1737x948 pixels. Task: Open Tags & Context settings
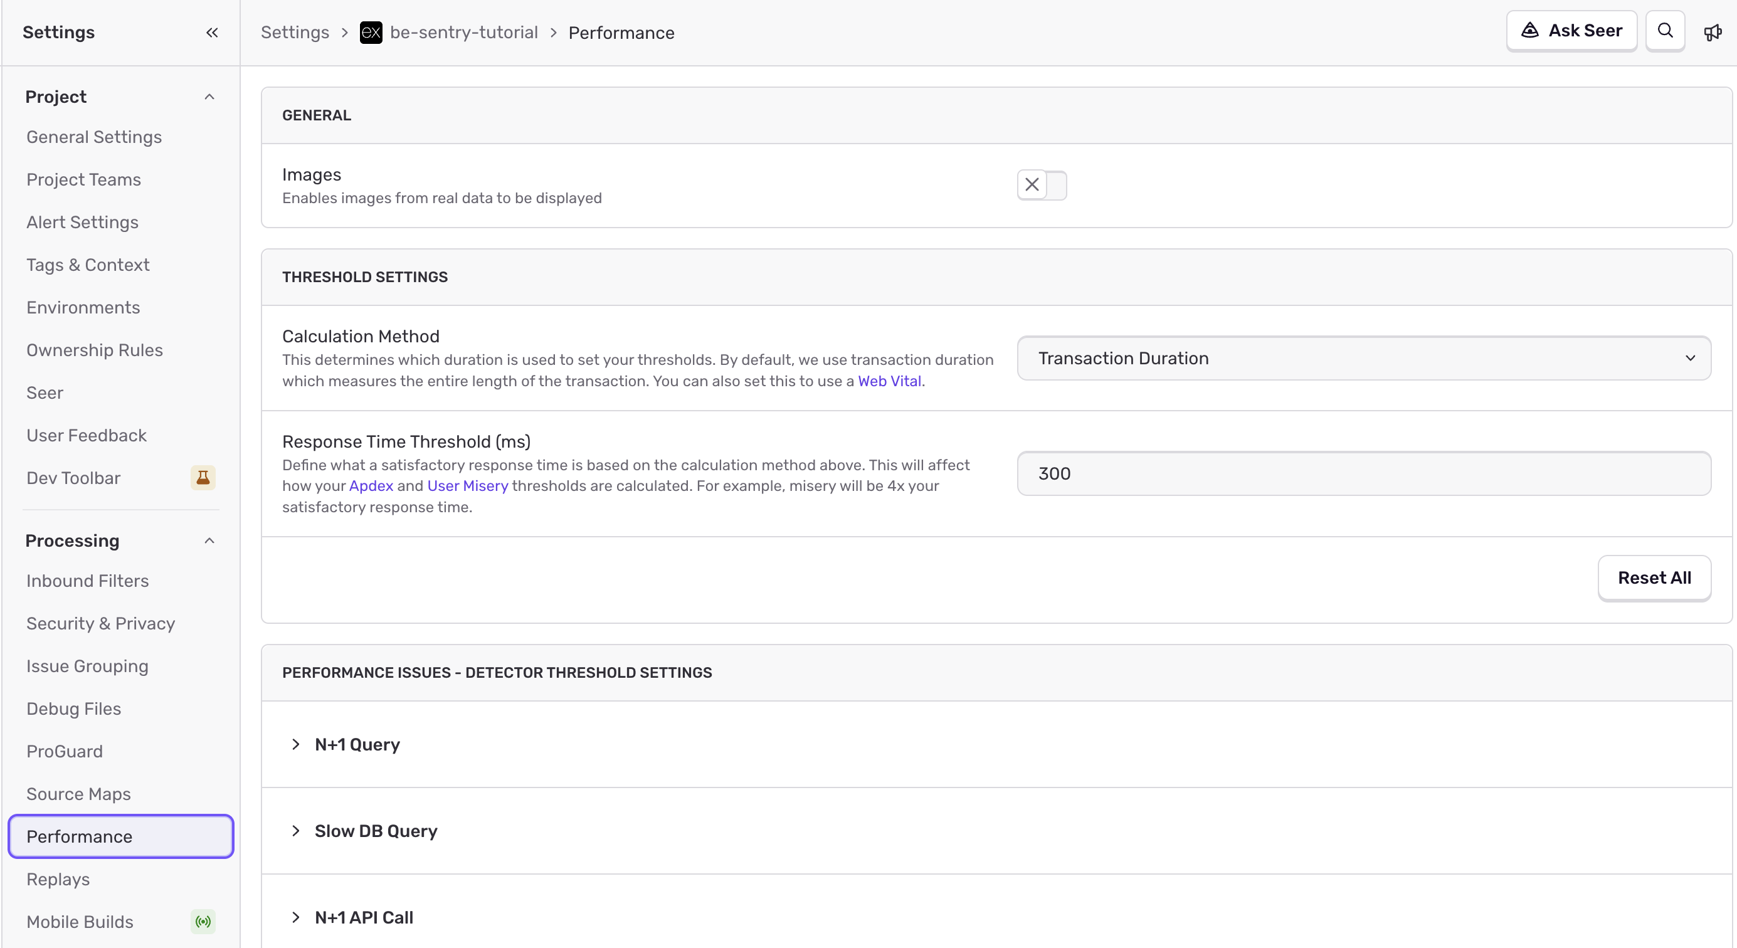coord(88,265)
